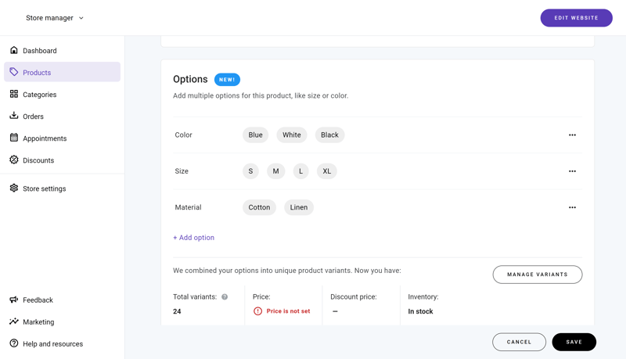This screenshot has height=359, width=626.
Task: Click the Edit Website button
Action: pos(576,18)
